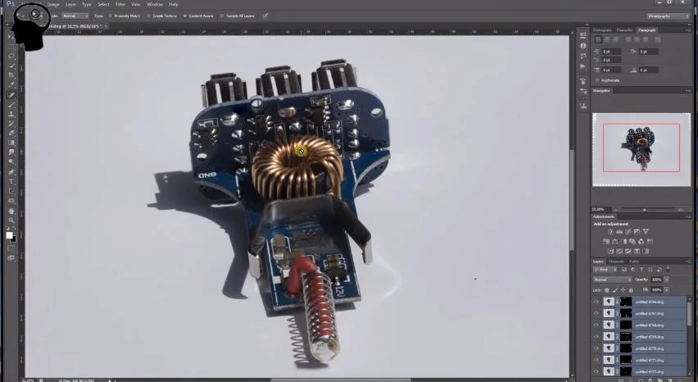The image size is (698, 382).
Task: Add an Invert adjustment
Action: (611, 251)
